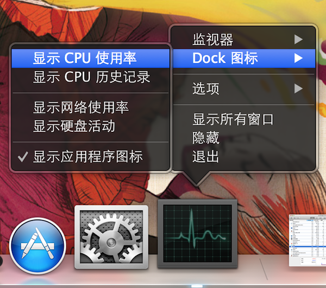Select 显示网络使用率 menu entry
326x288 pixels.
[x=91, y=107]
